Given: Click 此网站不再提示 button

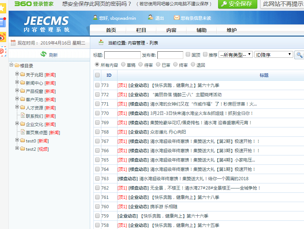Looking at the screenshot, I should click(x=282, y=4).
